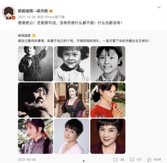Open the toddler raising arm photo
The height and width of the screenshot is (163, 167).
pos(35,64)
